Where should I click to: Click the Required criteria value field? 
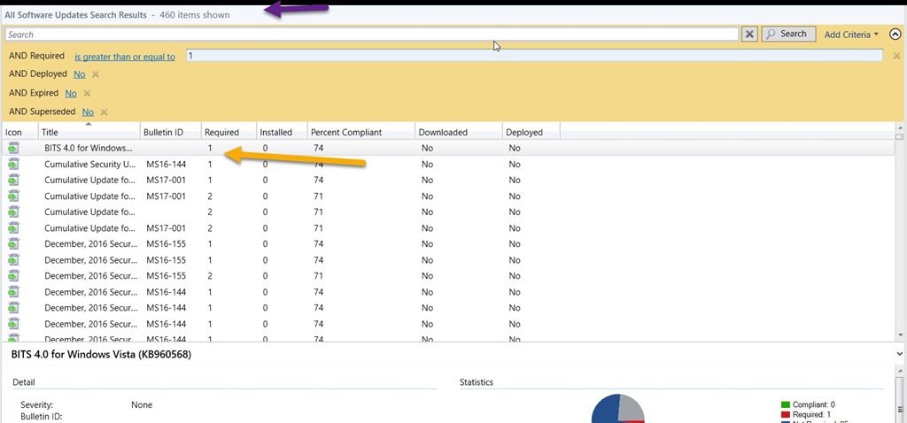[x=534, y=56]
